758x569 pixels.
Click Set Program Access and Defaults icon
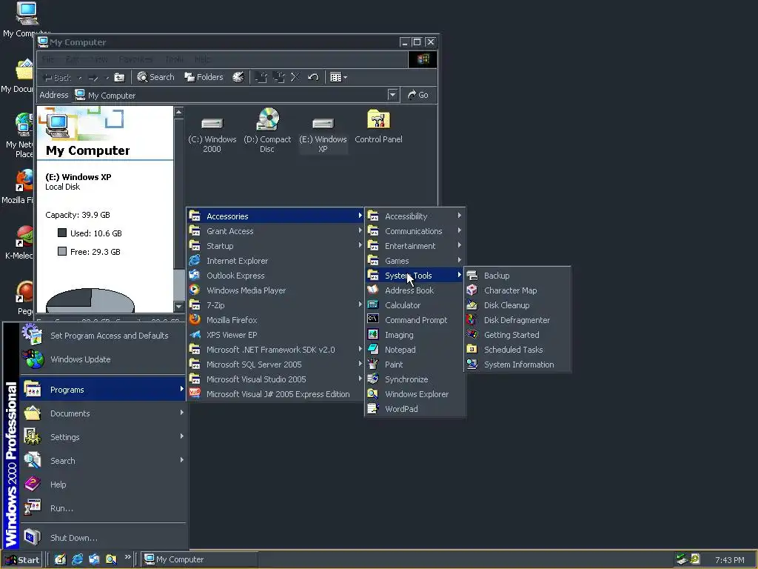[x=32, y=334]
